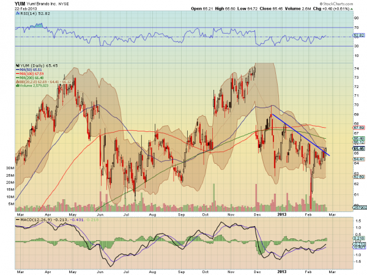Screen dimensions: 367x275
Task: Click the 20M volume axis label
Action: click(10, 182)
